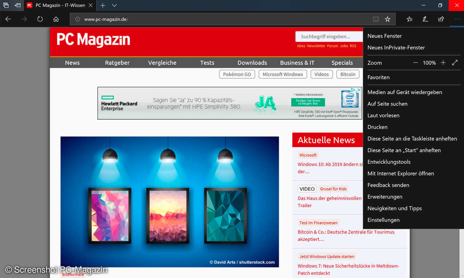Open a new tab with plus icon

[x=103, y=5]
